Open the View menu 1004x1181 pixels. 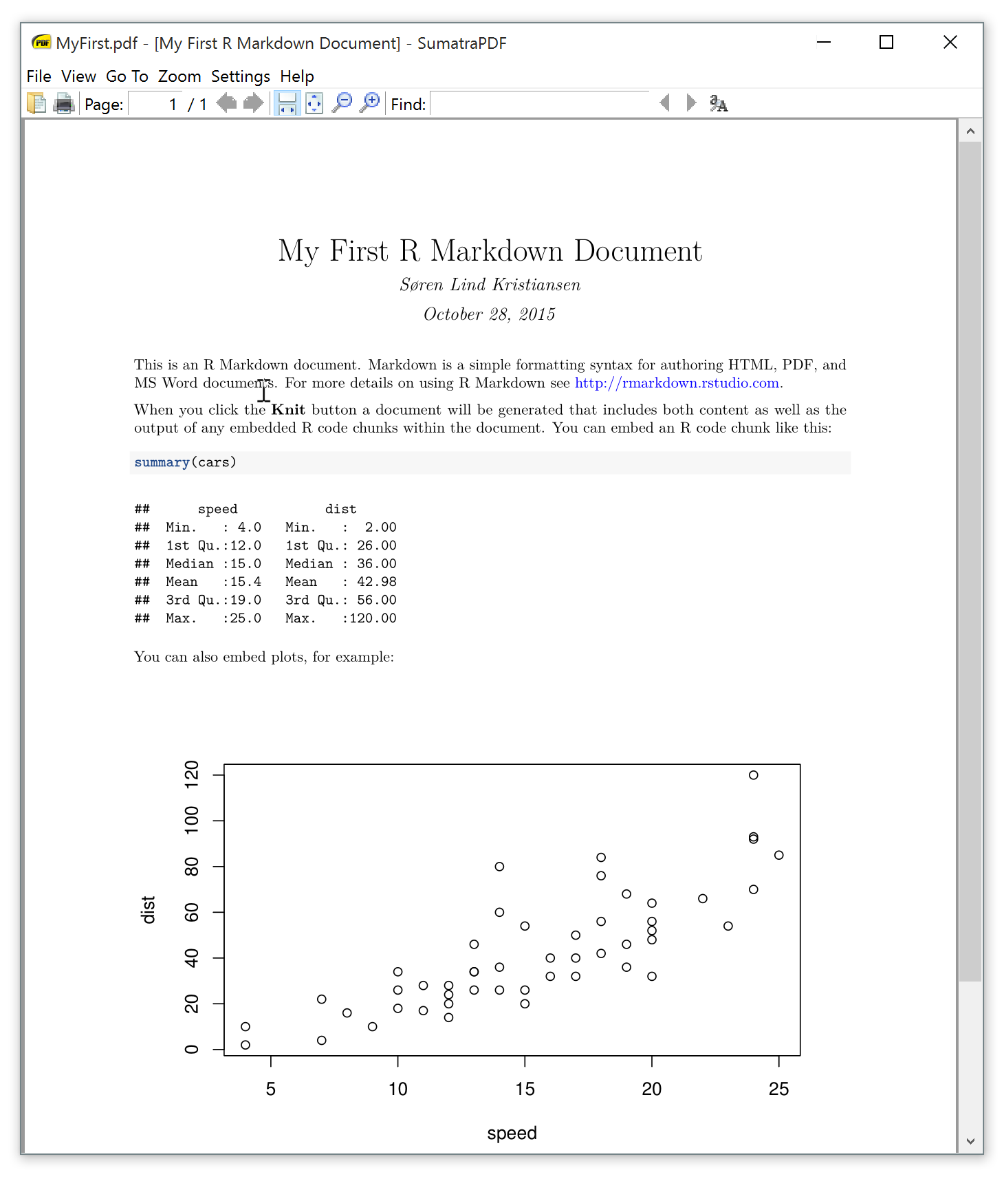pyautogui.click(x=78, y=76)
